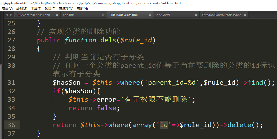Click line number 27 in the gutter

[11, 40]
